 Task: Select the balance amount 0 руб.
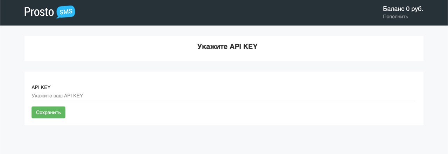[414, 9]
